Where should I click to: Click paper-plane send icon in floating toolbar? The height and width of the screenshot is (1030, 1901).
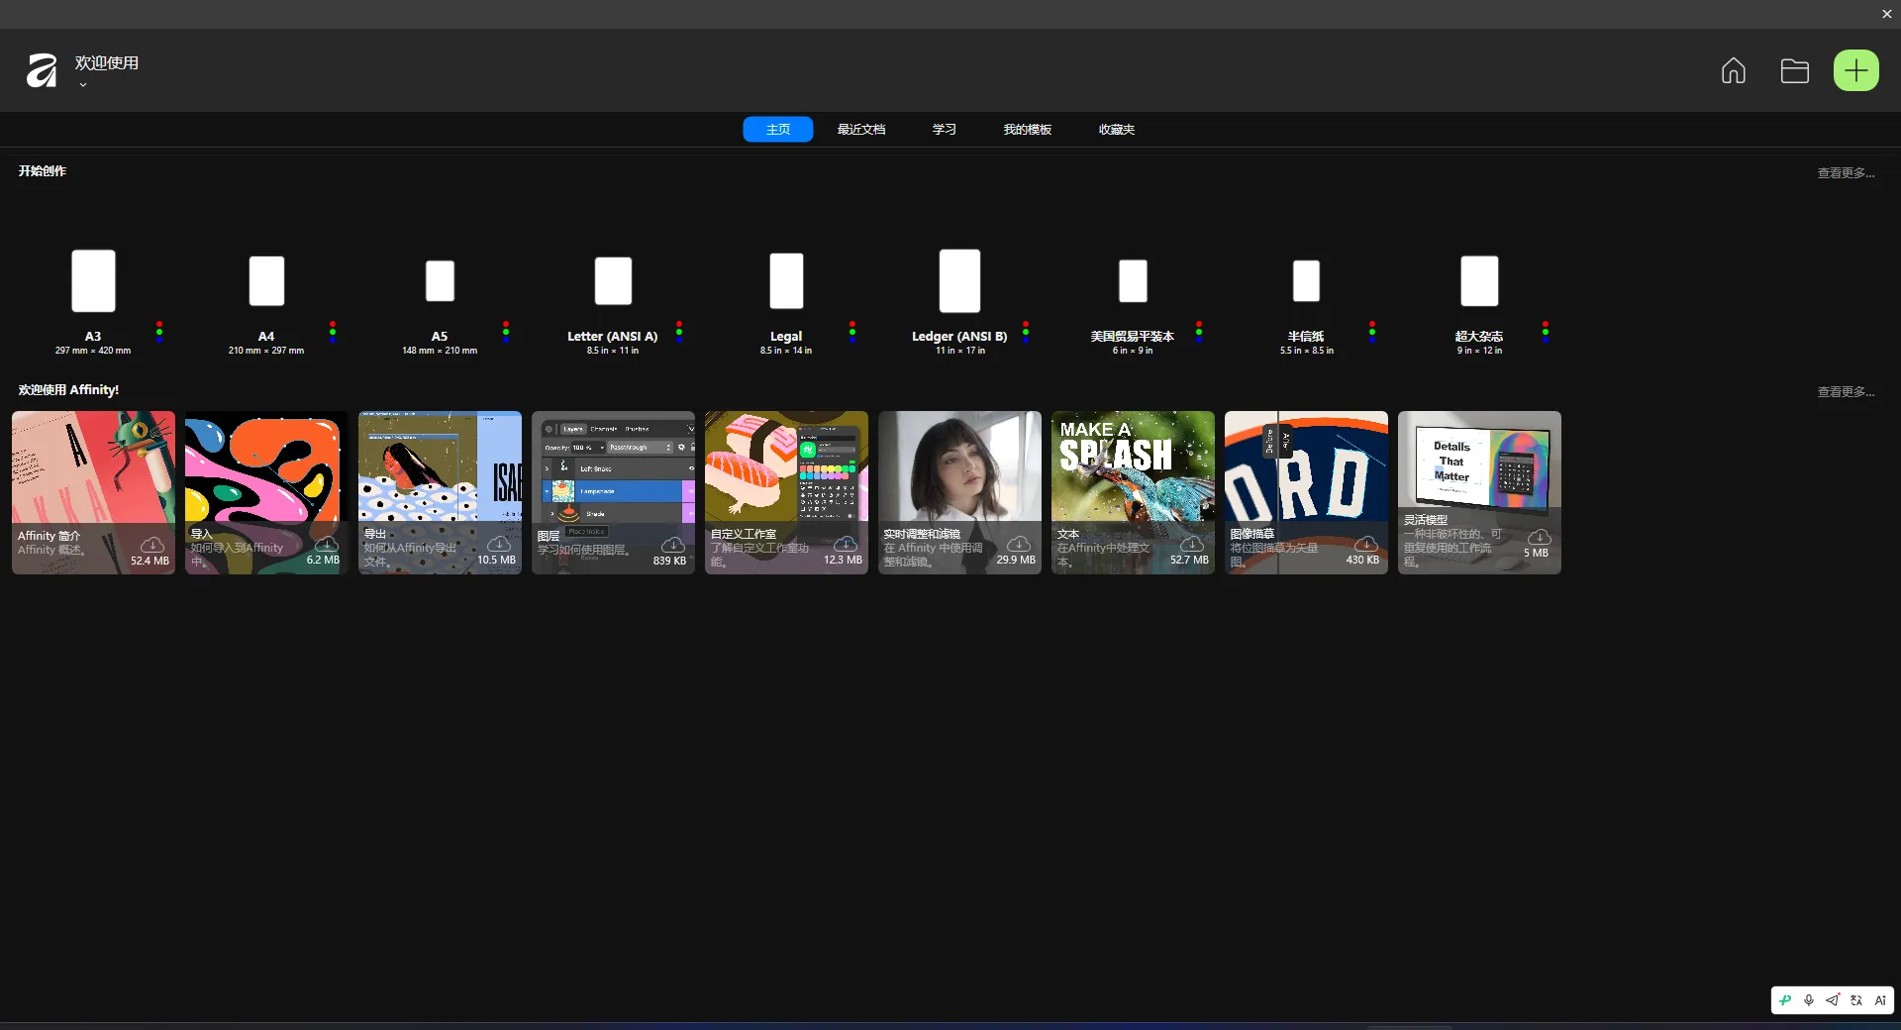tap(1833, 1000)
